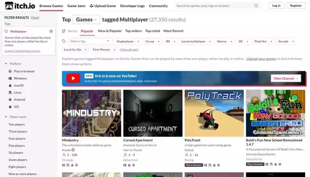Image resolution: width=310 pixels, height=177 pixels.
Task: Click the View Channel button
Action: click(286, 78)
